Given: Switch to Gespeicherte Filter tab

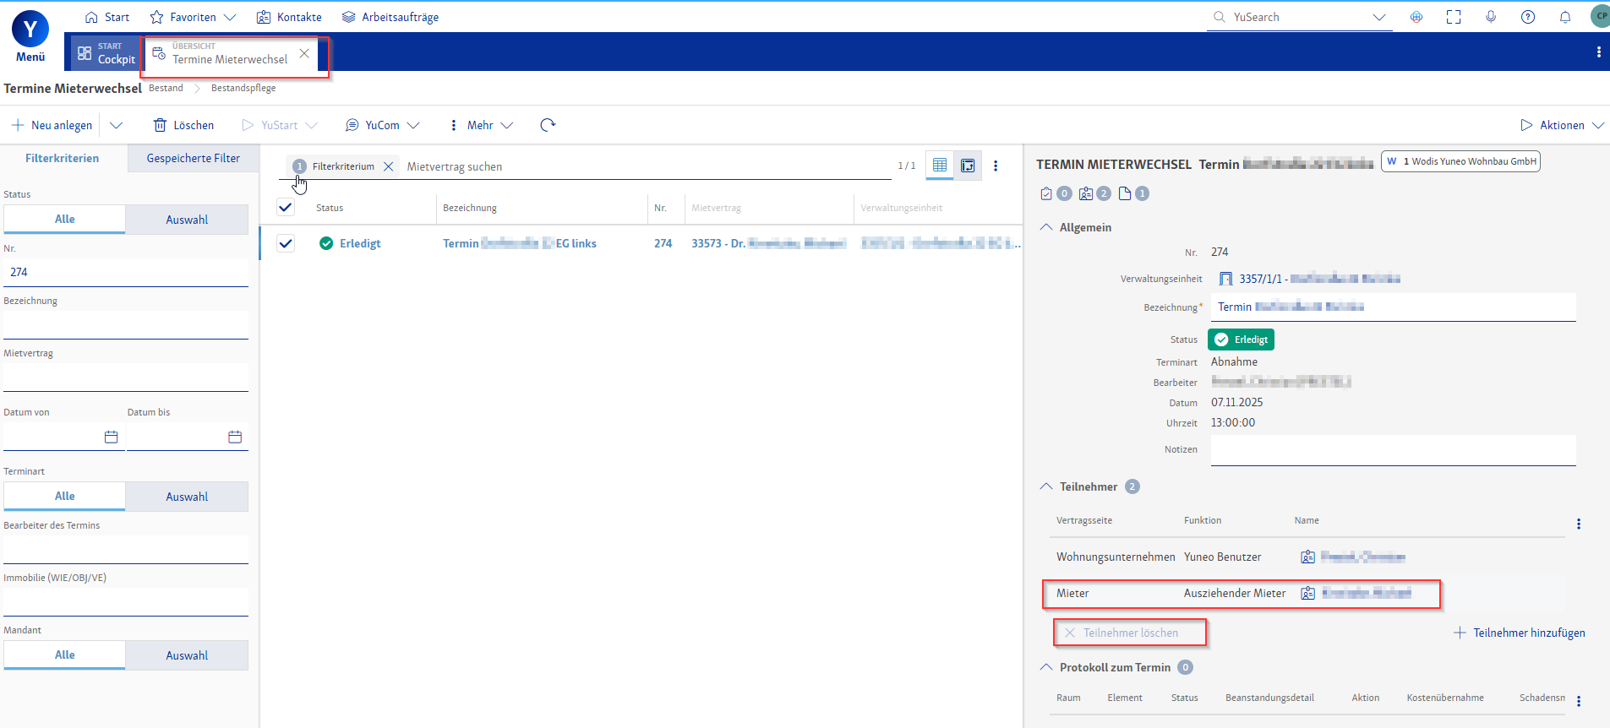Looking at the screenshot, I should pos(193,158).
